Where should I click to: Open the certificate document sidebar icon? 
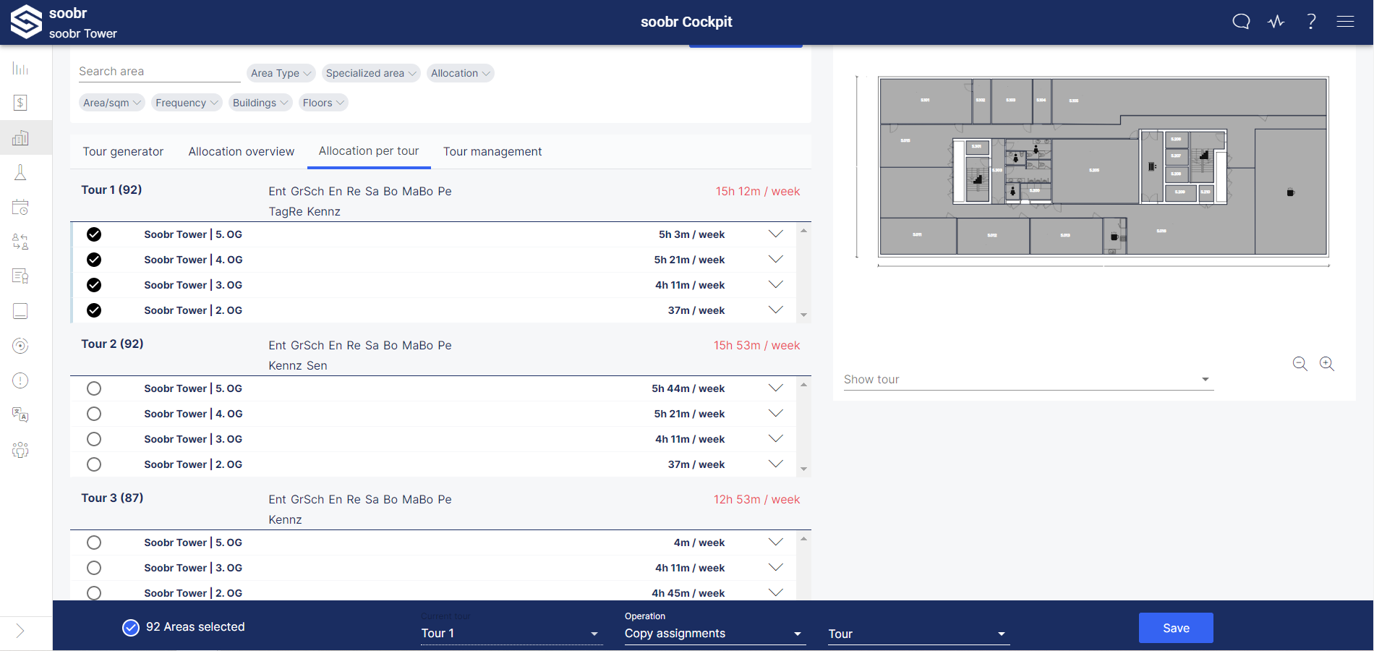(20, 276)
